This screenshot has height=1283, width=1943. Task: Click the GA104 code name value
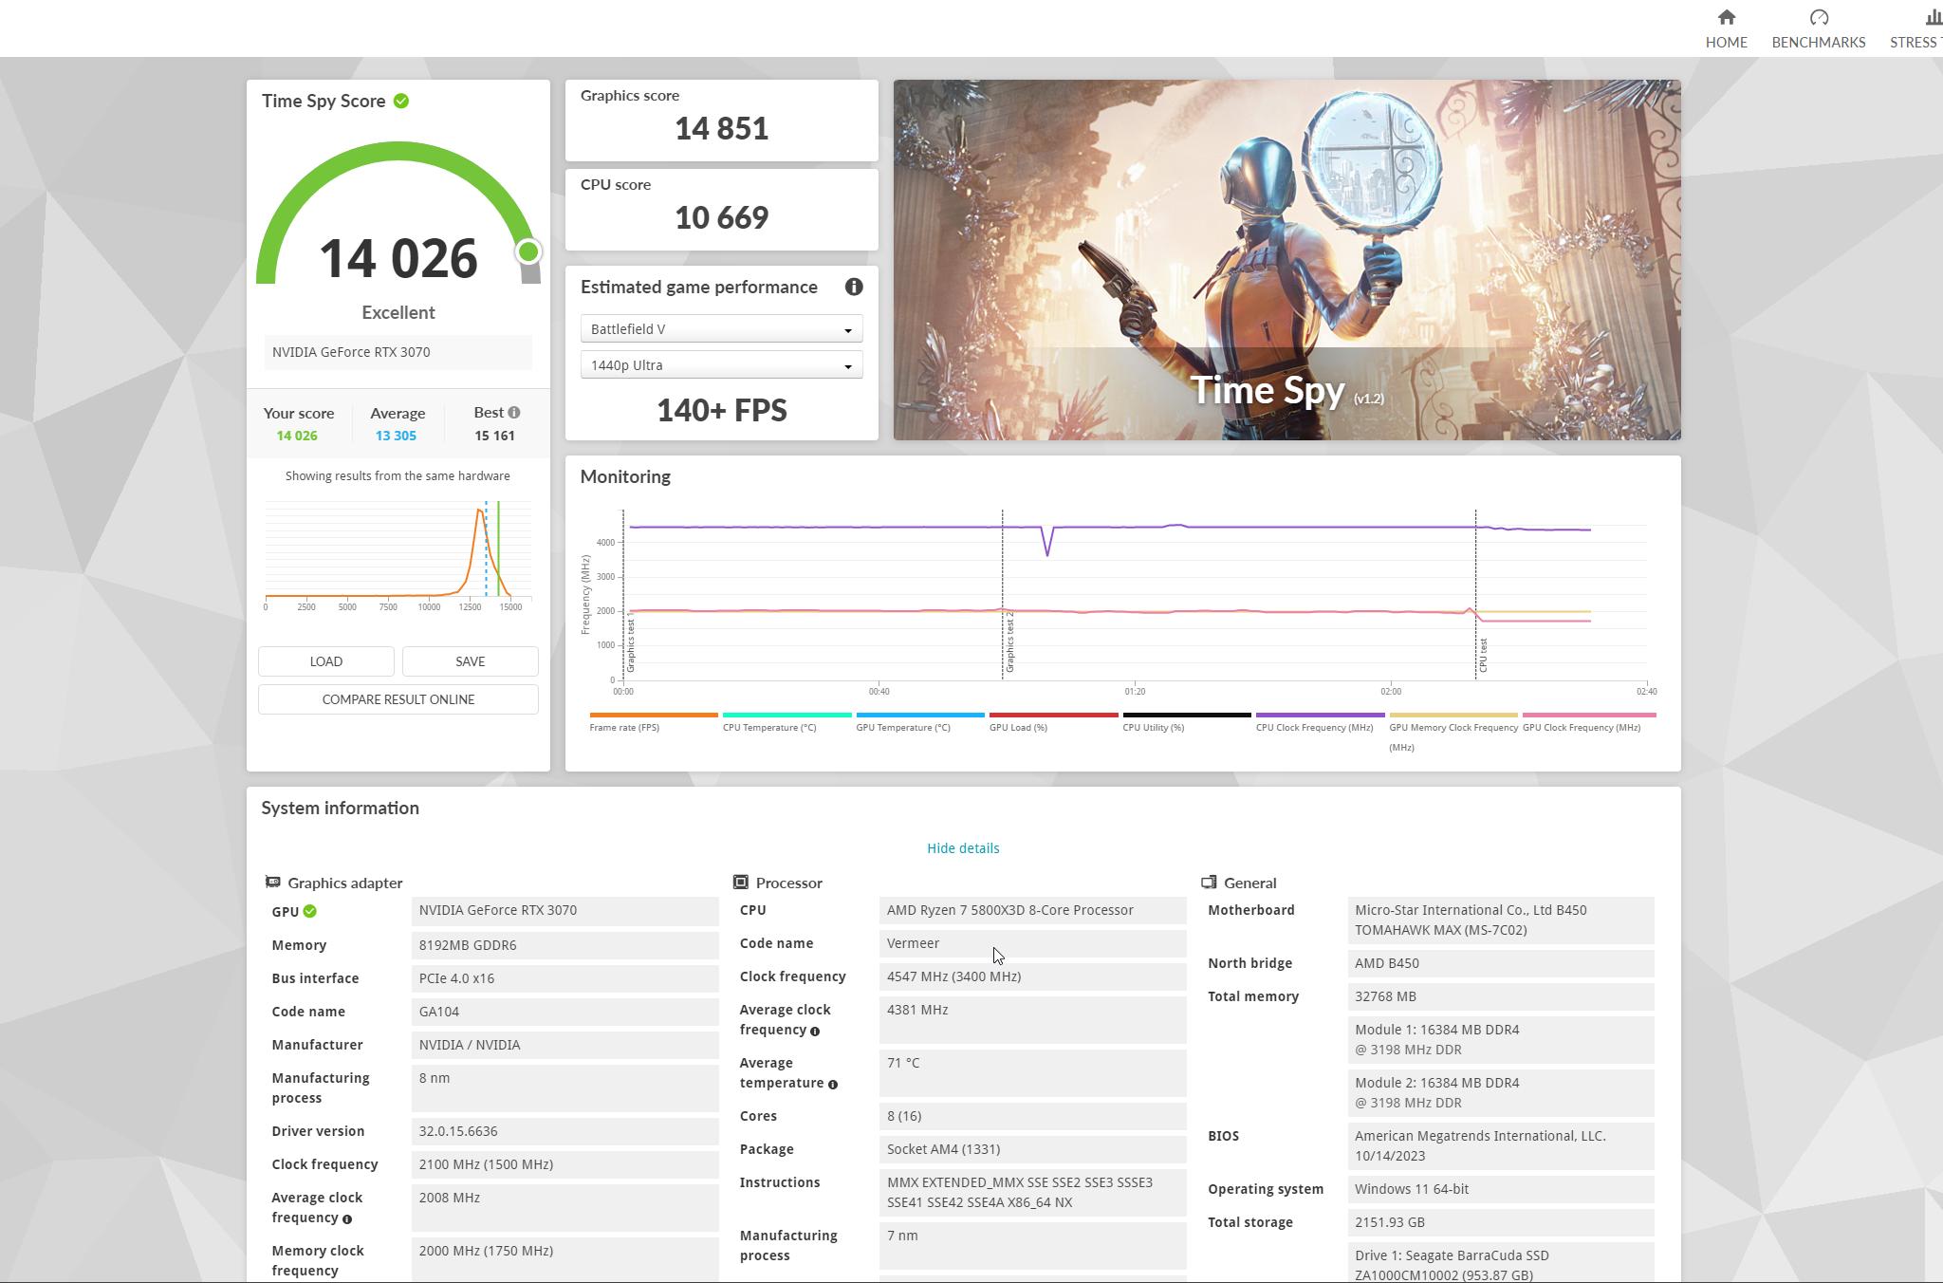(x=564, y=1012)
